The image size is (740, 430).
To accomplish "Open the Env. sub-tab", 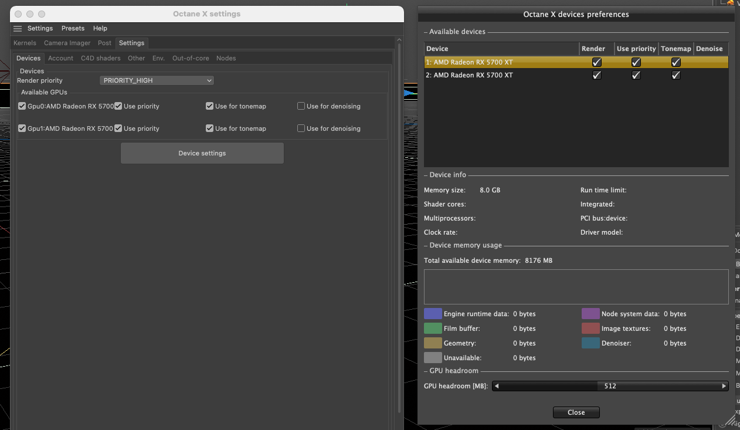I will [x=158, y=58].
